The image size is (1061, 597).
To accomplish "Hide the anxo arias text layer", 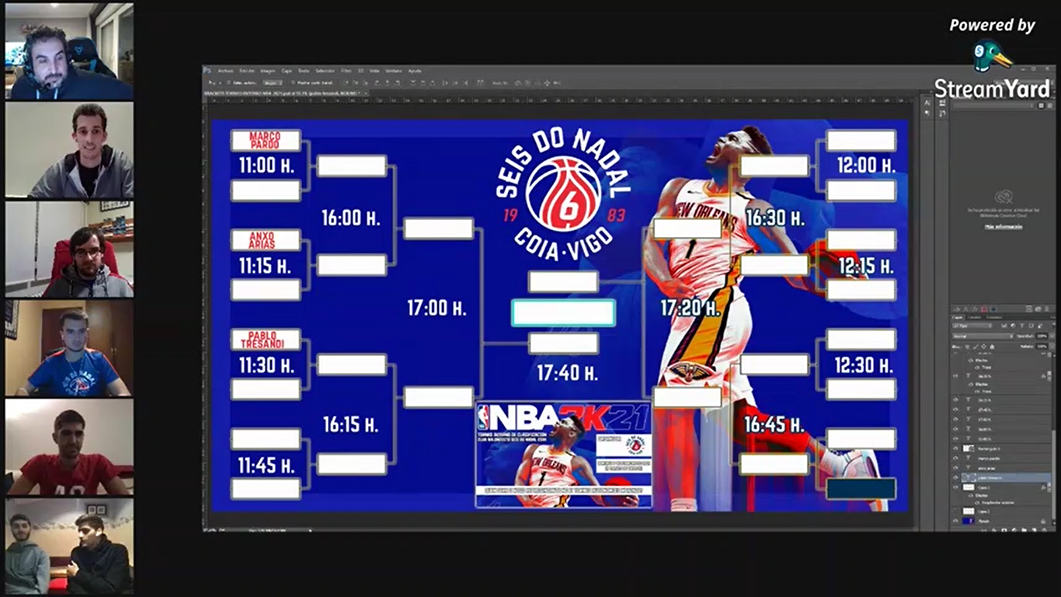I will pos(955,468).
